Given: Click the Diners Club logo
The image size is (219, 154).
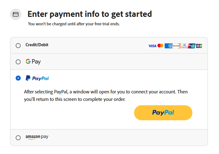Looking at the screenshot, I should coord(184,46).
